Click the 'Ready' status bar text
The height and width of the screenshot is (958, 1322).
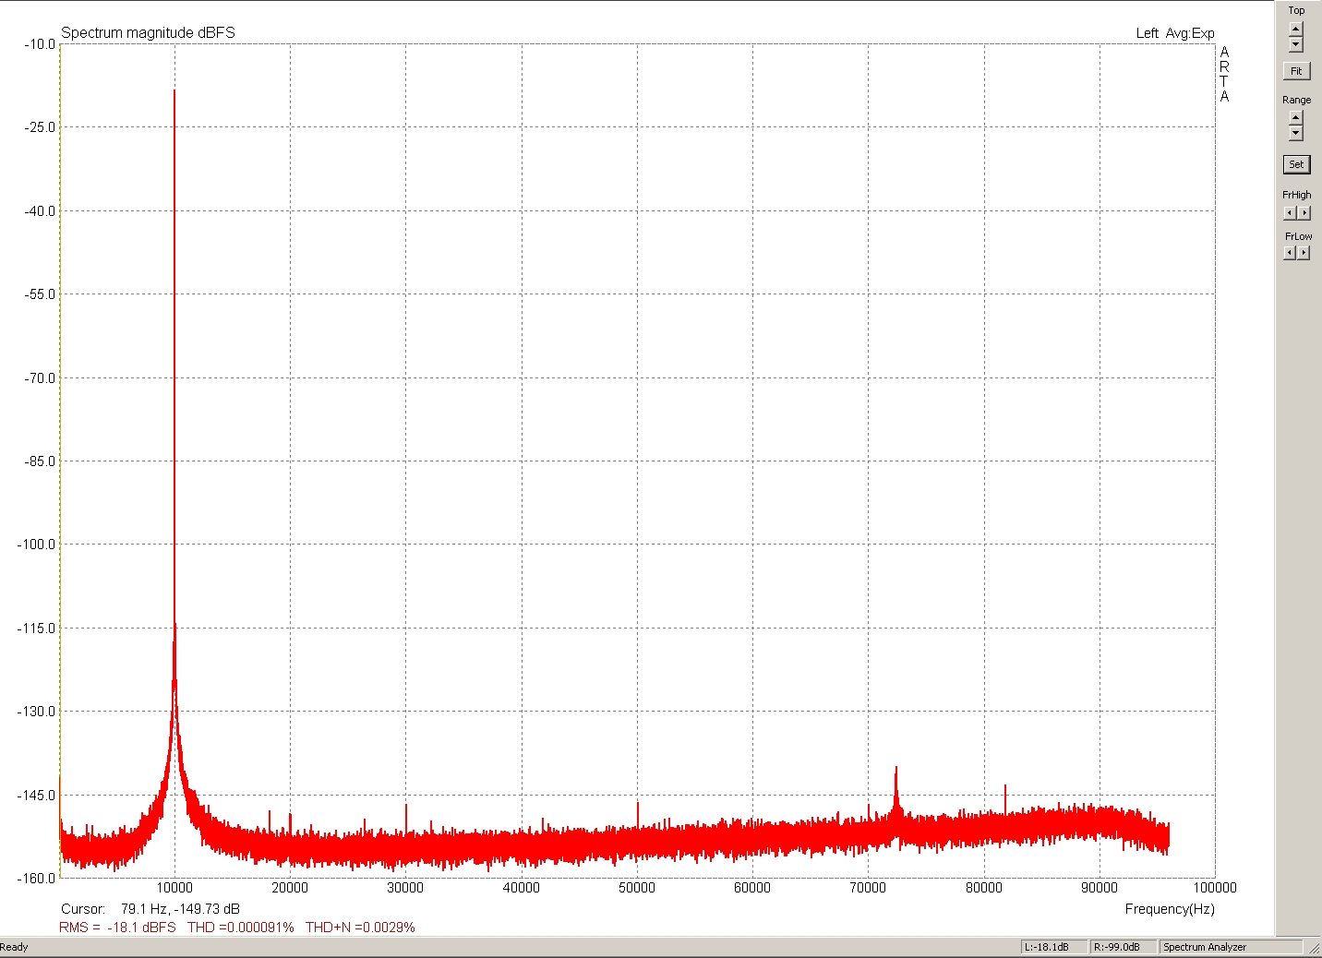[x=15, y=947]
